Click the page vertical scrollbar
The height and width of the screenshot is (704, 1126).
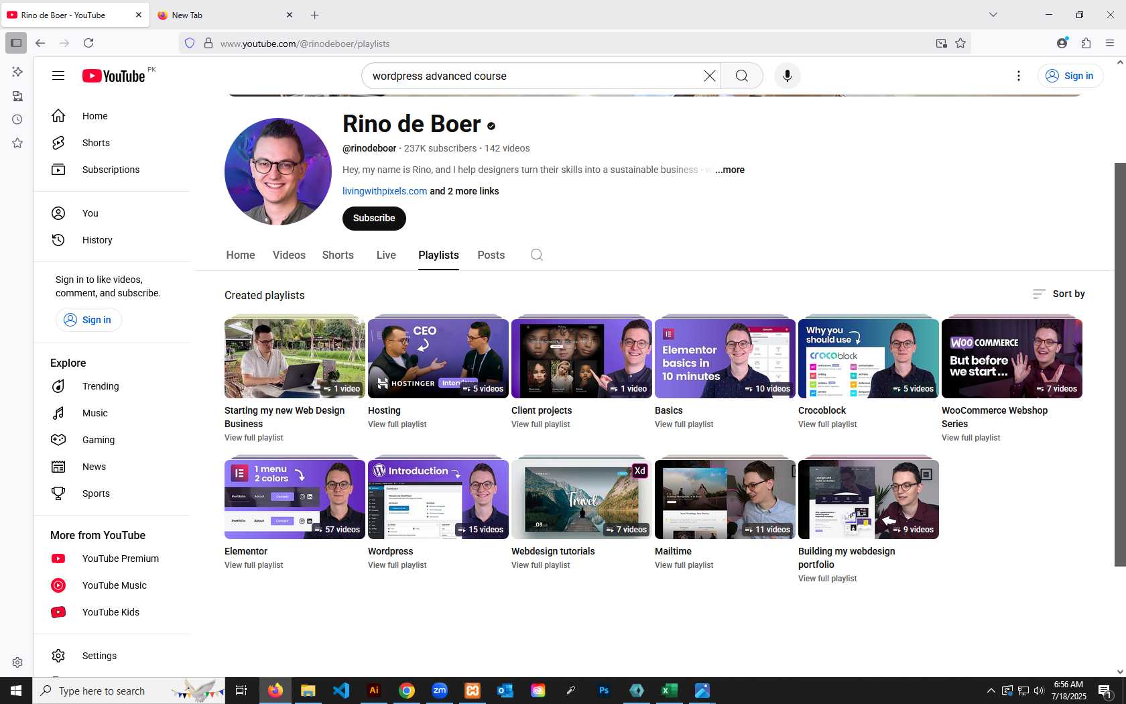click(x=1120, y=364)
